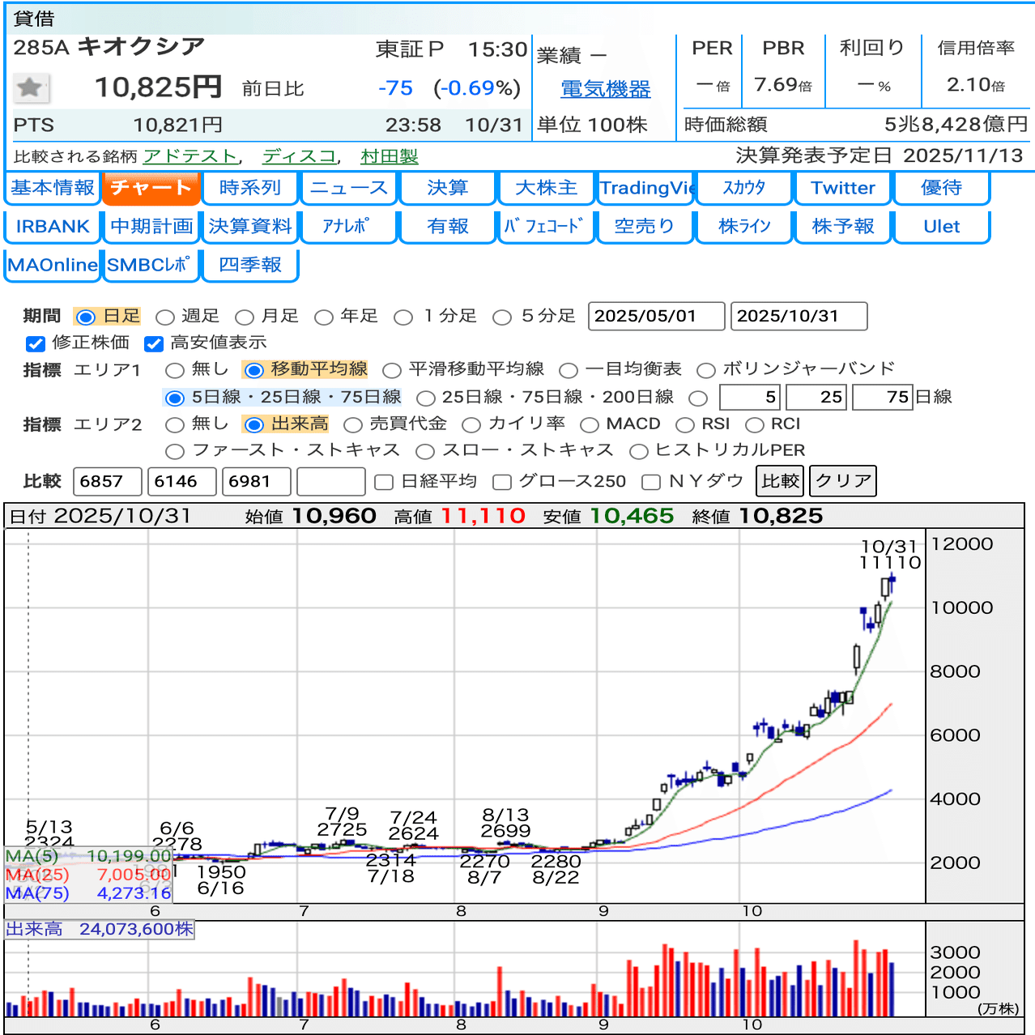Open the Twitter feed for this stock
The width and height of the screenshot is (1035, 1035).
[x=842, y=188]
